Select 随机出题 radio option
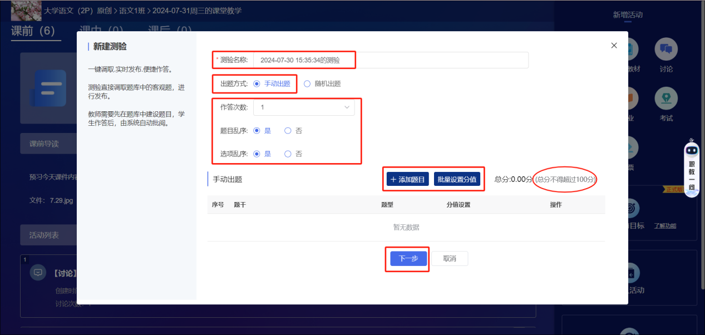Viewport: 705px width, 335px height. (307, 84)
